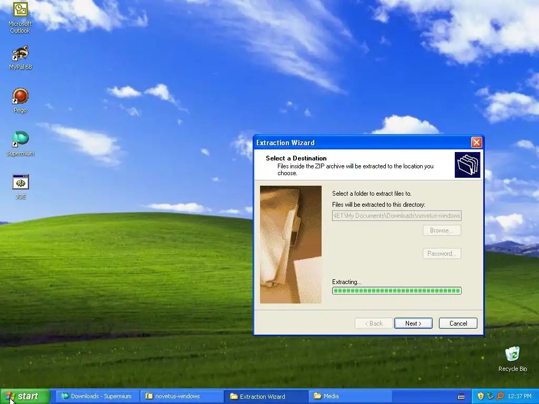
Task: Click the folders icon in wizard header
Action: tap(467, 165)
